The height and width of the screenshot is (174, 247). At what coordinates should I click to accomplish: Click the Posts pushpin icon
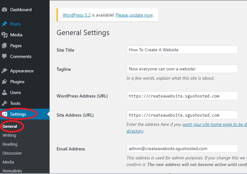4,24
